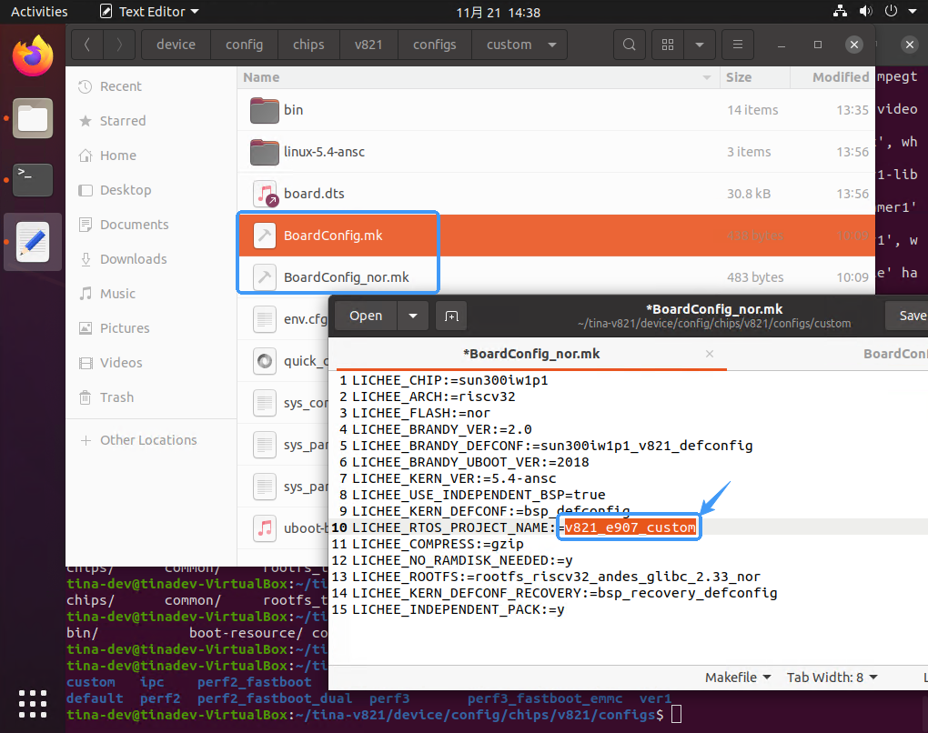Sort files by Size column header

(x=739, y=77)
